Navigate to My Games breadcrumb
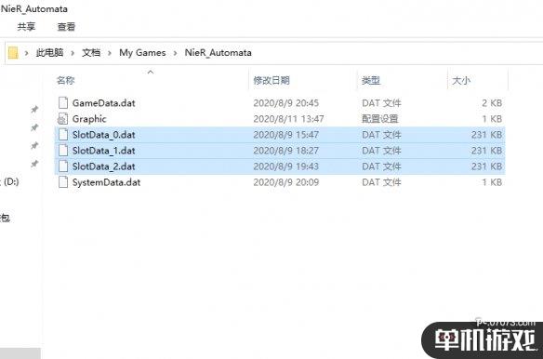The image size is (543, 359). coord(142,53)
